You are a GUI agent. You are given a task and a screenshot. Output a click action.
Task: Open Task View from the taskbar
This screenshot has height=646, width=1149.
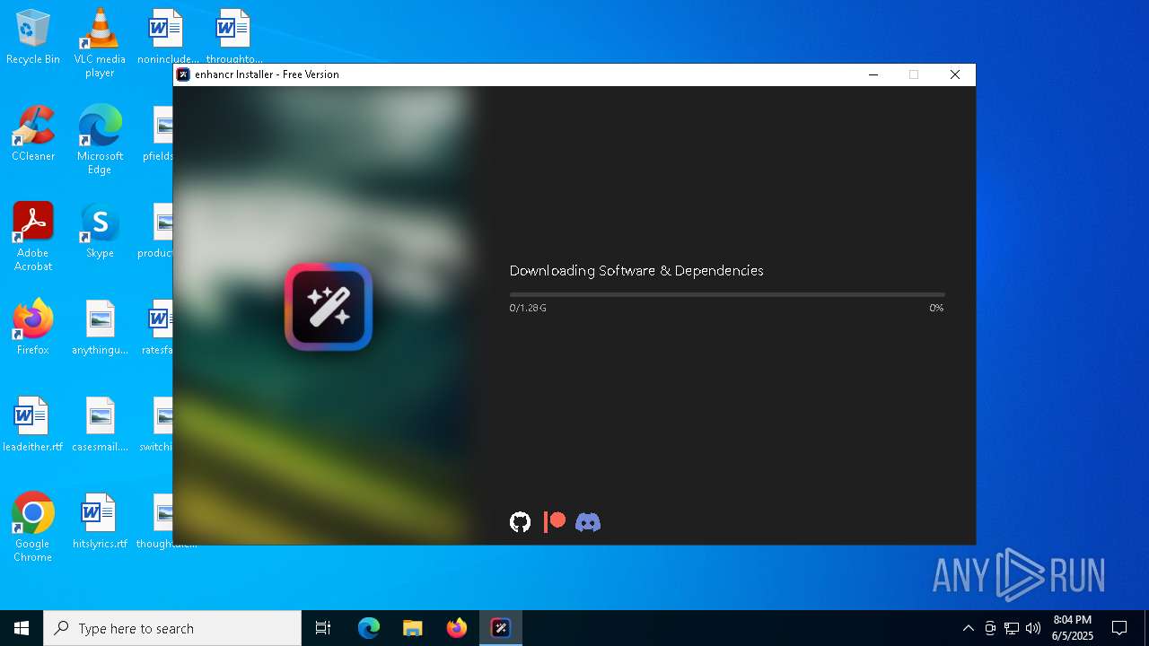[x=323, y=628]
